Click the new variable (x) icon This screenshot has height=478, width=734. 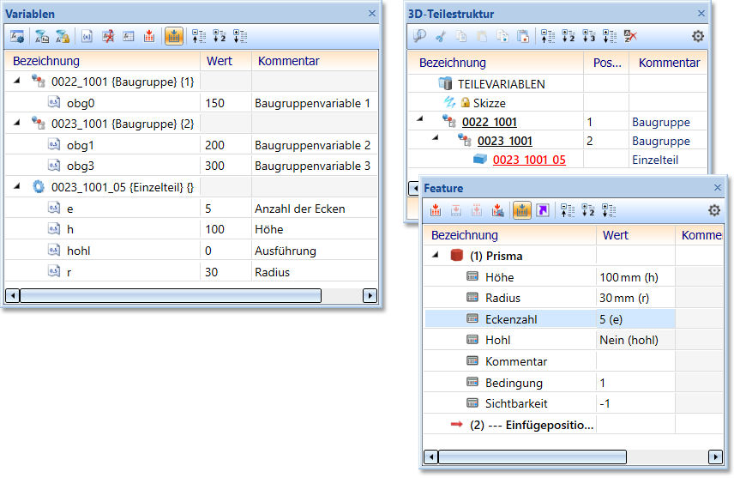point(87,36)
